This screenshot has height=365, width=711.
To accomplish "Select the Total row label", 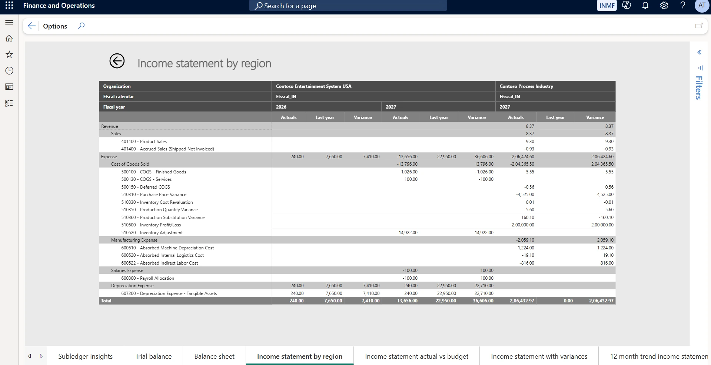I will (106, 301).
